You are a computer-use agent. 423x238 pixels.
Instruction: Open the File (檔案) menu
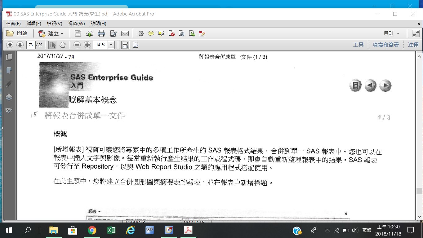coord(13,24)
